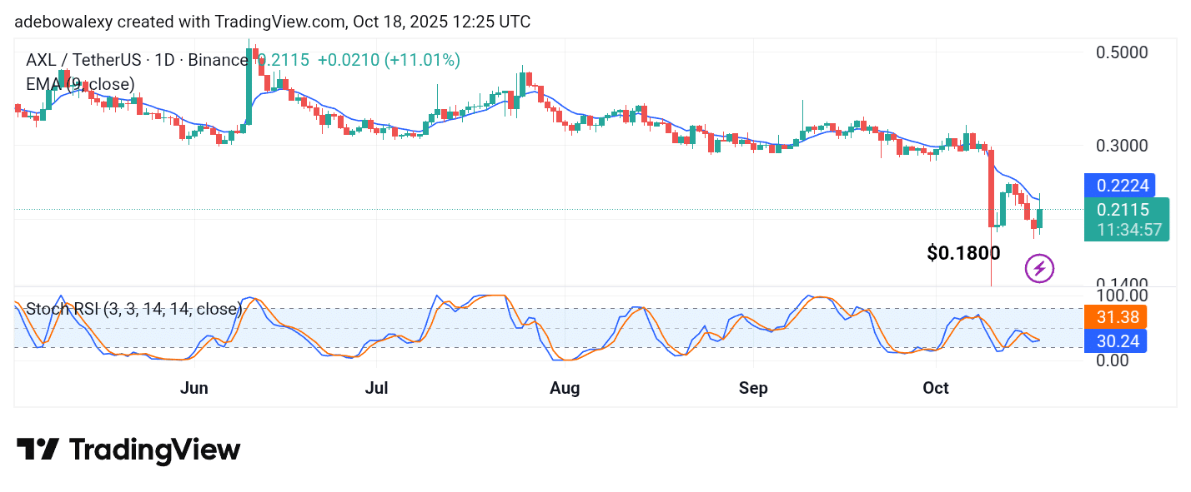Viewport: 1191px width, 492px height.
Task: Click the blue 30.24 Stoch RSI value tag
Action: (1116, 340)
